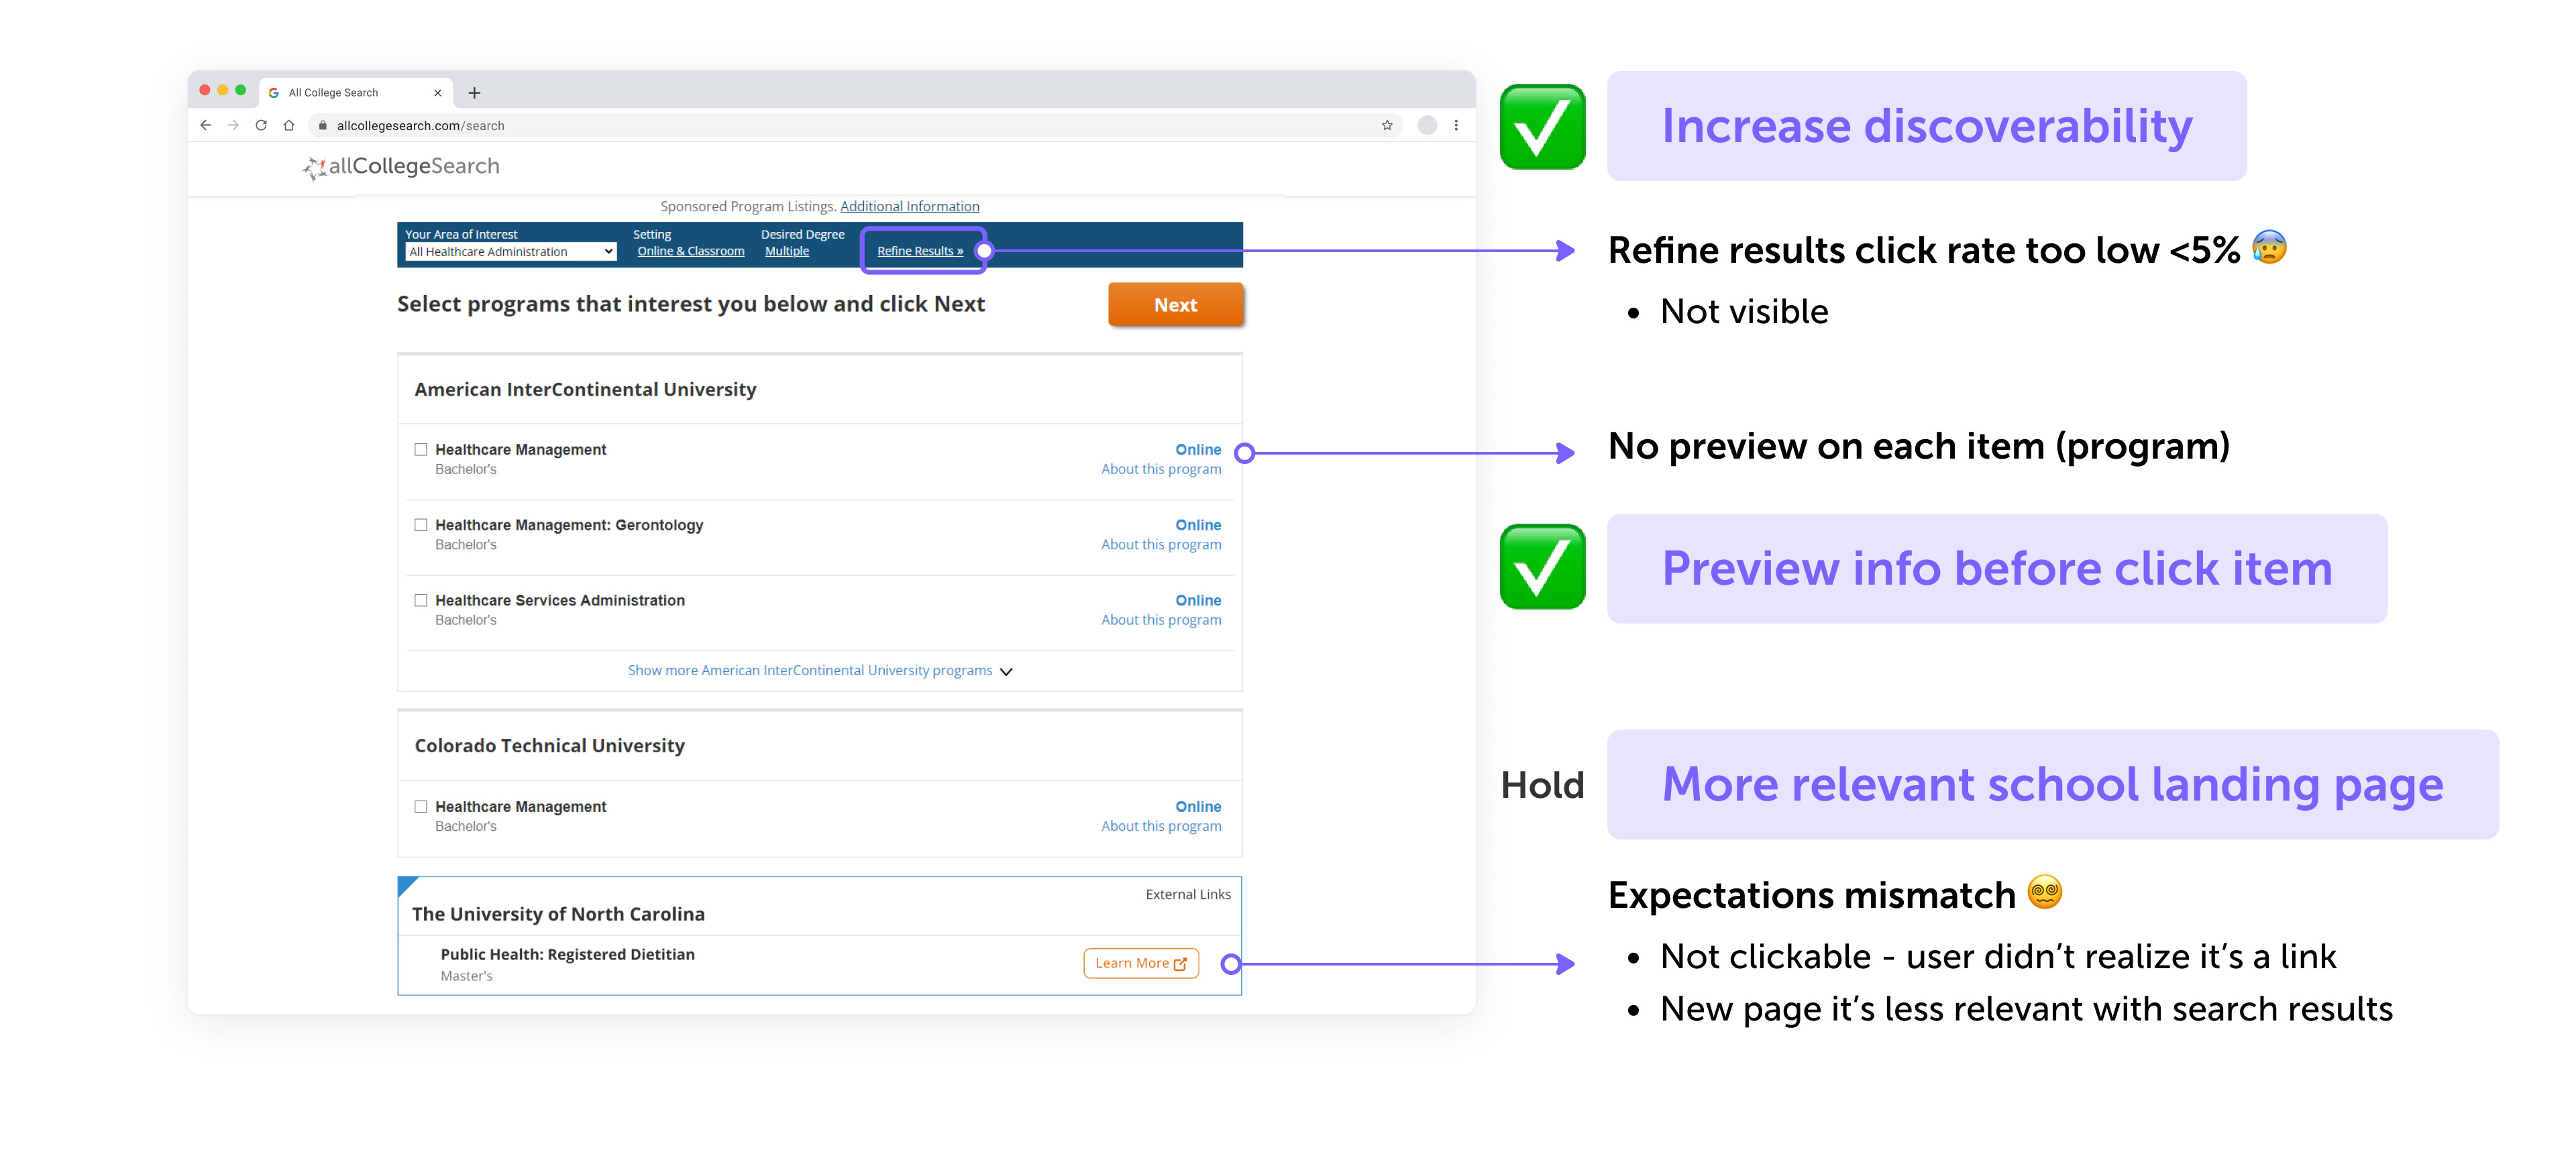Image resolution: width=2576 pixels, height=1164 pixels.
Task: Open the browser three-dot menu
Action: pyautogui.click(x=1456, y=125)
